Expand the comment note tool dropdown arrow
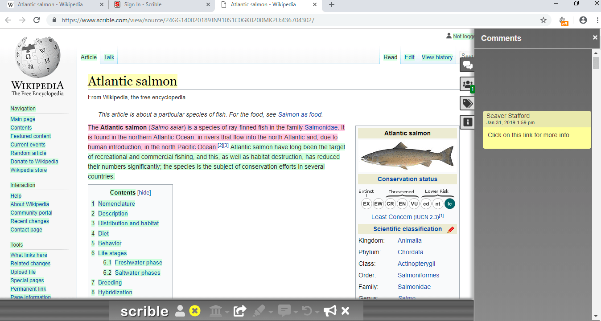Image resolution: width=601 pixels, height=321 pixels. pyautogui.click(x=296, y=312)
